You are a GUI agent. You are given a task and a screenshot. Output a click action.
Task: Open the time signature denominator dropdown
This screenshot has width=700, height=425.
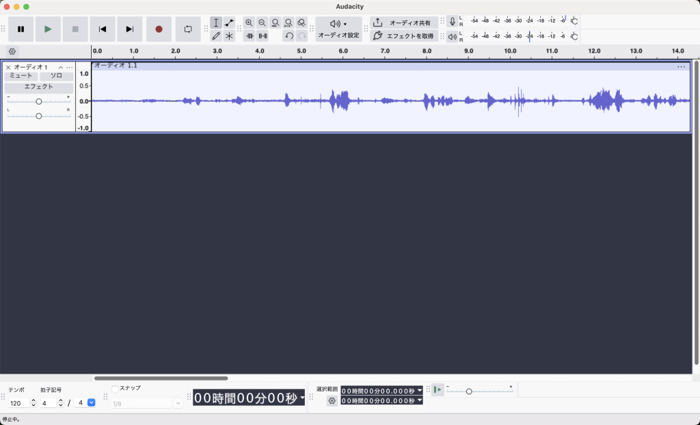[92, 403]
